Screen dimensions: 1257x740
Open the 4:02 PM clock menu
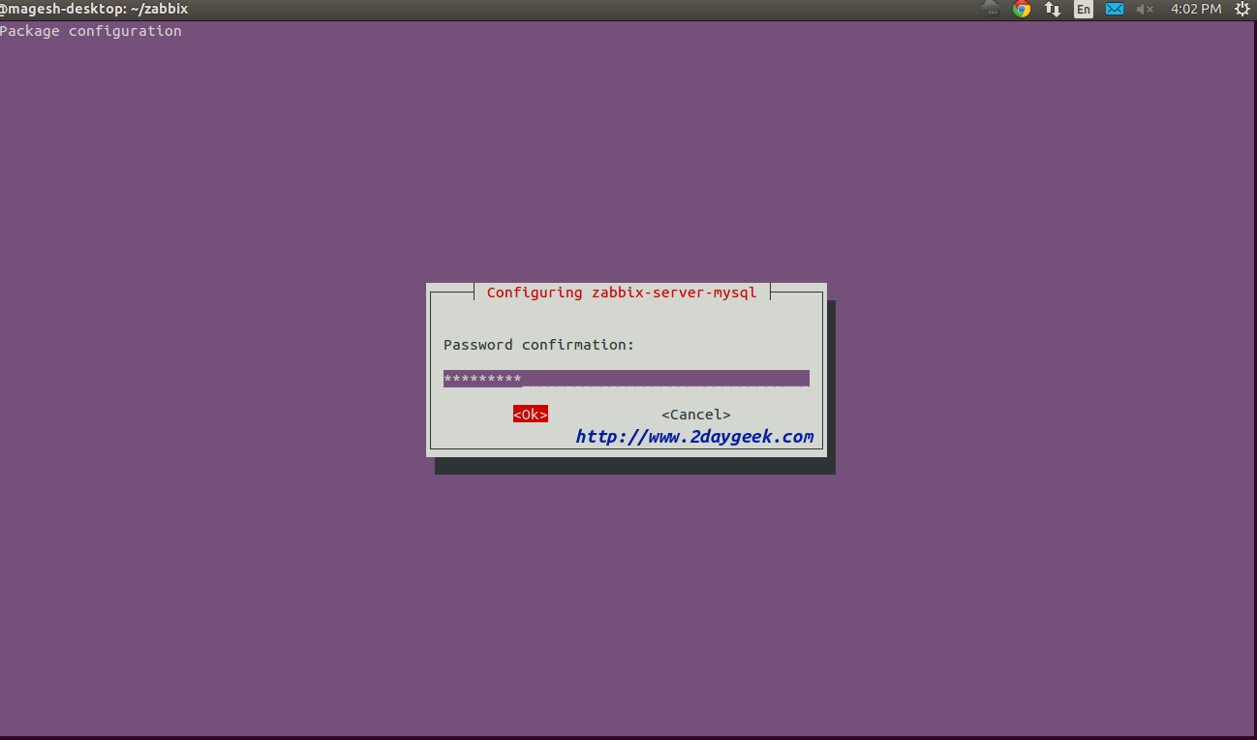(1196, 9)
